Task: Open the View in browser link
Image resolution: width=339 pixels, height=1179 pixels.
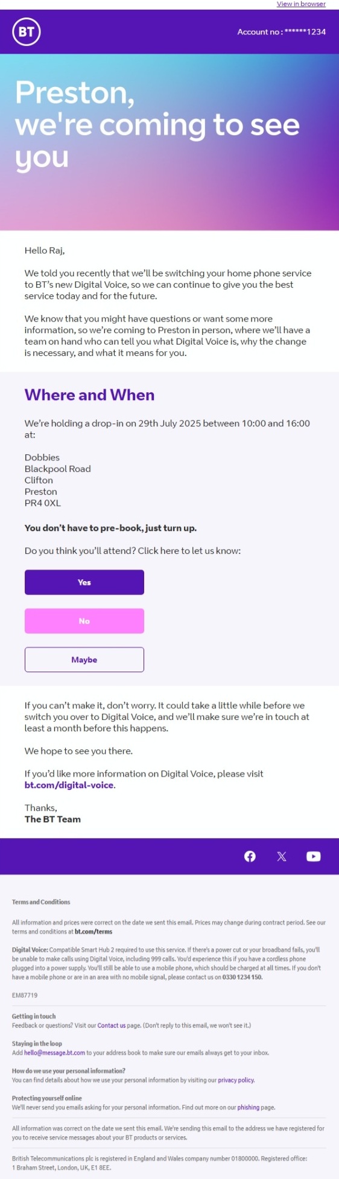Action: [301, 4]
